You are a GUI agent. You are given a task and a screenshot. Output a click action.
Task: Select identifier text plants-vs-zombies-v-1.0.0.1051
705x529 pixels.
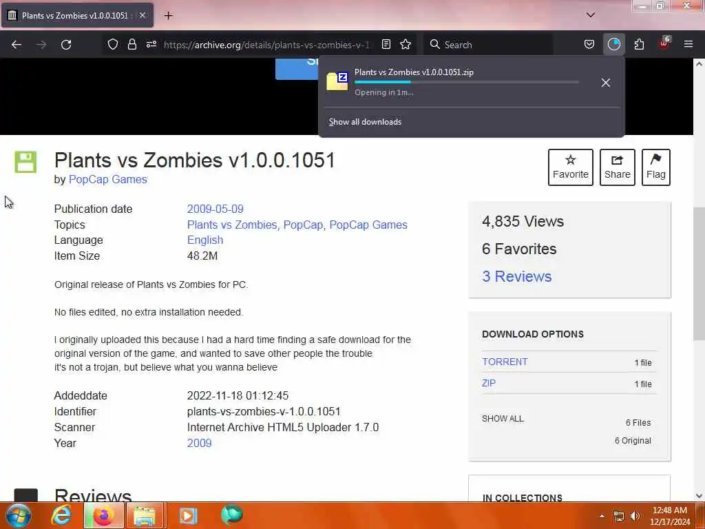point(264,412)
